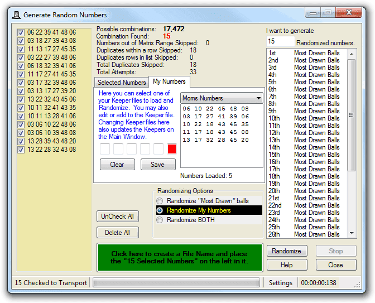Toggle checkbox for 03 06 10 22 48 06
This screenshot has width=375, height=303.
pyautogui.click(x=21, y=124)
